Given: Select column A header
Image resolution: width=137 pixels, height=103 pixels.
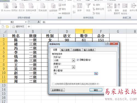Looking at the screenshot, I should pos(16,31).
